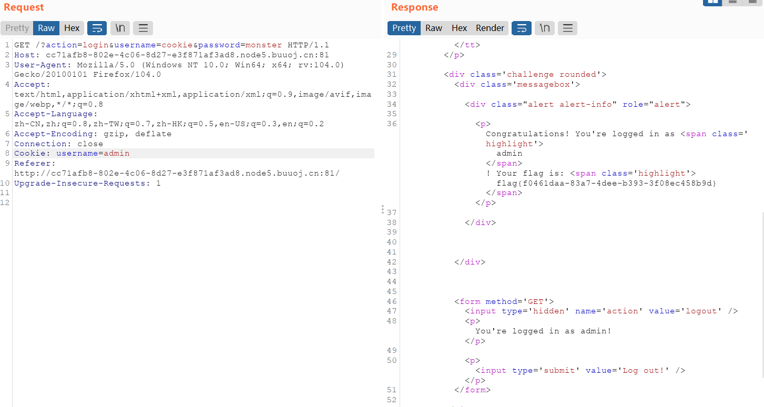Click the Connection: close header line
Screen dimensions: 764x407
(58, 144)
